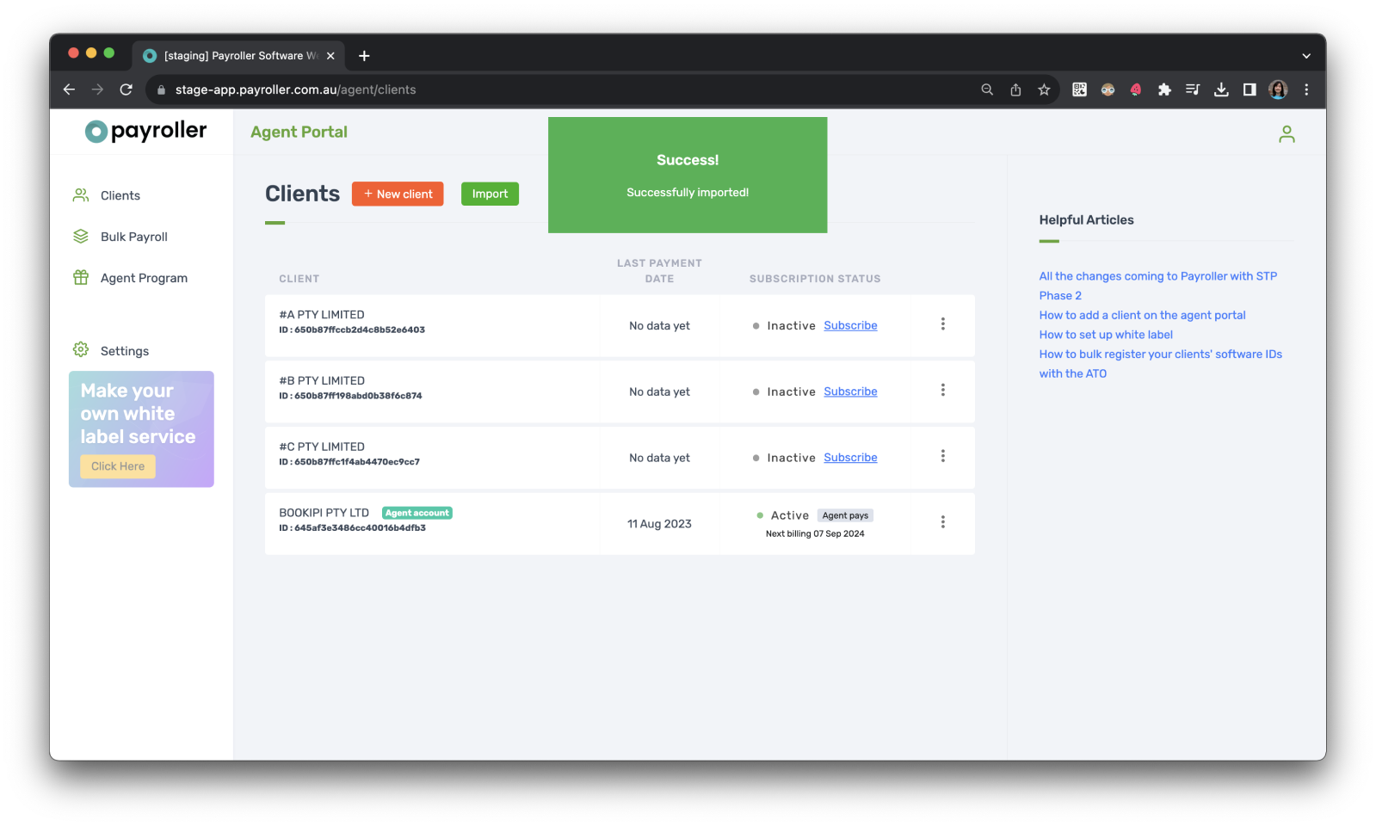Click the Success notification banner
This screenshot has height=826, width=1376.
[x=688, y=175]
